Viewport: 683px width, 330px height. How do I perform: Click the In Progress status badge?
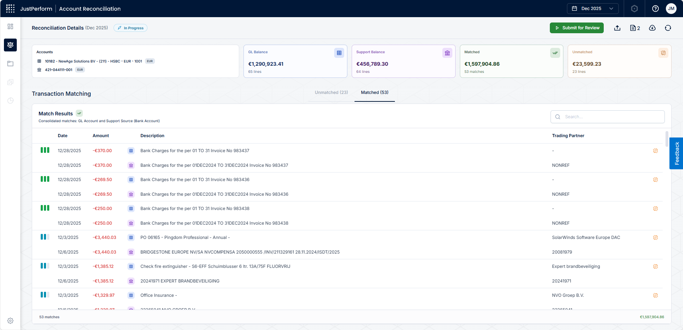130,28
